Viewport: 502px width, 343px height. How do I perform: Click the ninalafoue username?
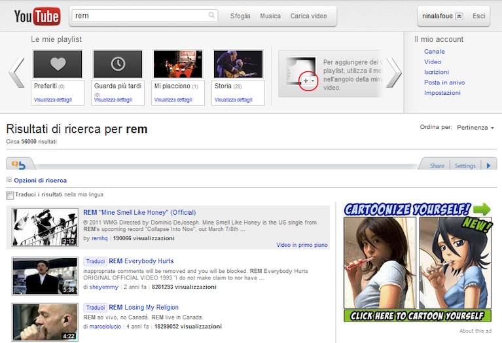[x=437, y=16]
